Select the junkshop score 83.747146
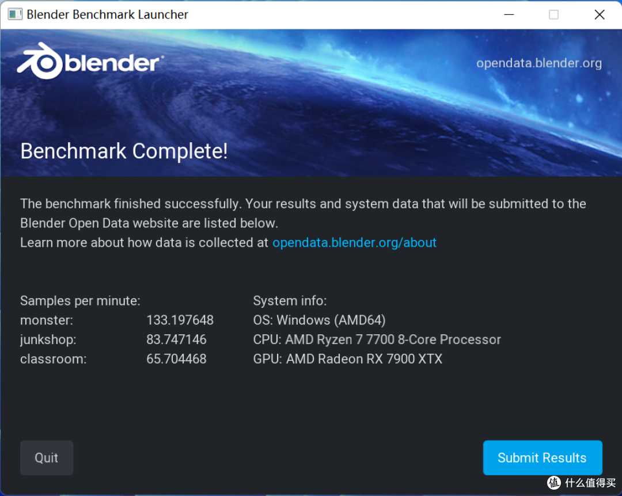The width and height of the screenshot is (622, 496). 176,339
